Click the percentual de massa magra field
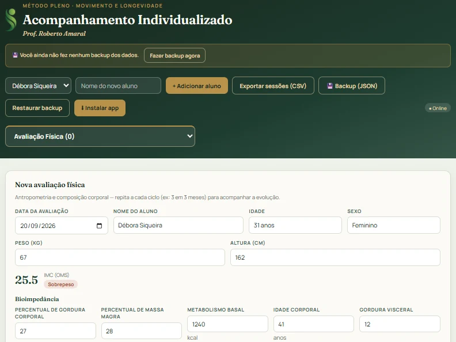The height and width of the screenshot is (342, 456). point(141,331)
